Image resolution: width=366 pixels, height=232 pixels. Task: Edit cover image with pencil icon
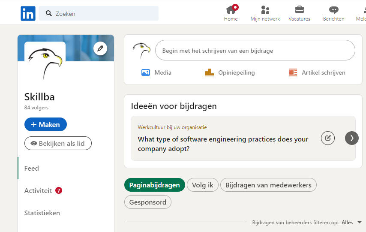click(x=100, y=48)
